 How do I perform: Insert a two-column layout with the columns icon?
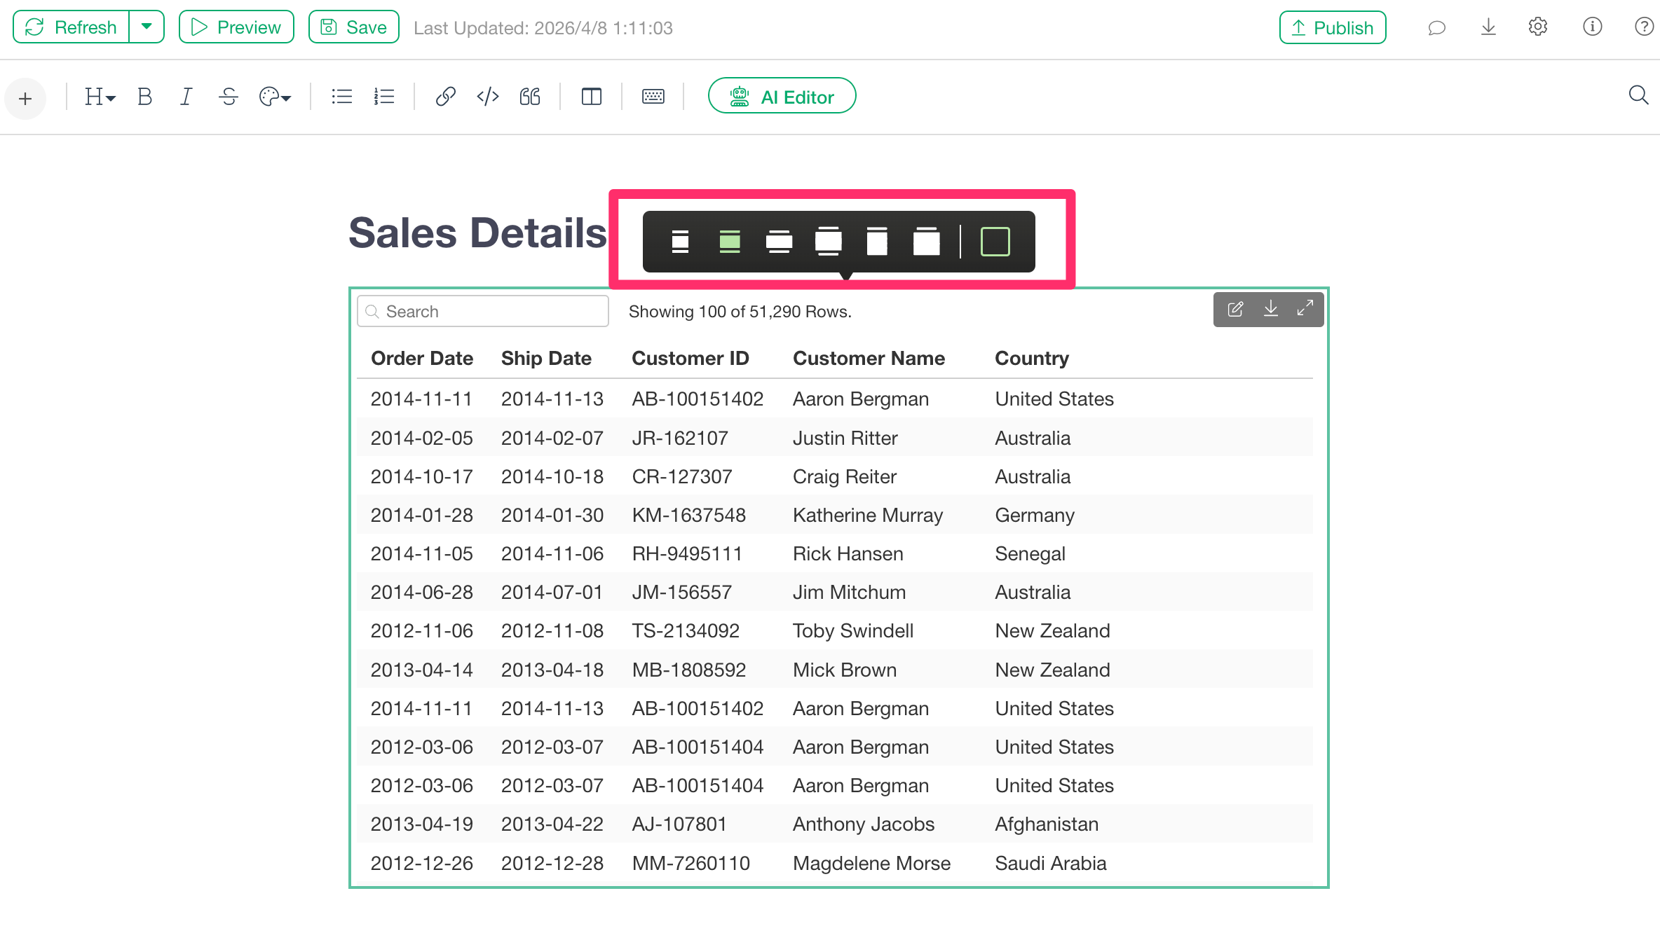coord(591,97)
